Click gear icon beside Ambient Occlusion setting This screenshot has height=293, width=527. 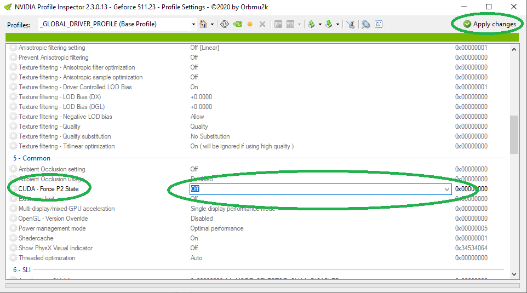[x=13, y=169]
